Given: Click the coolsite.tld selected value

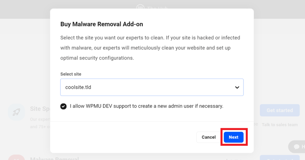Looking at the screenshot, I should 78,87.
